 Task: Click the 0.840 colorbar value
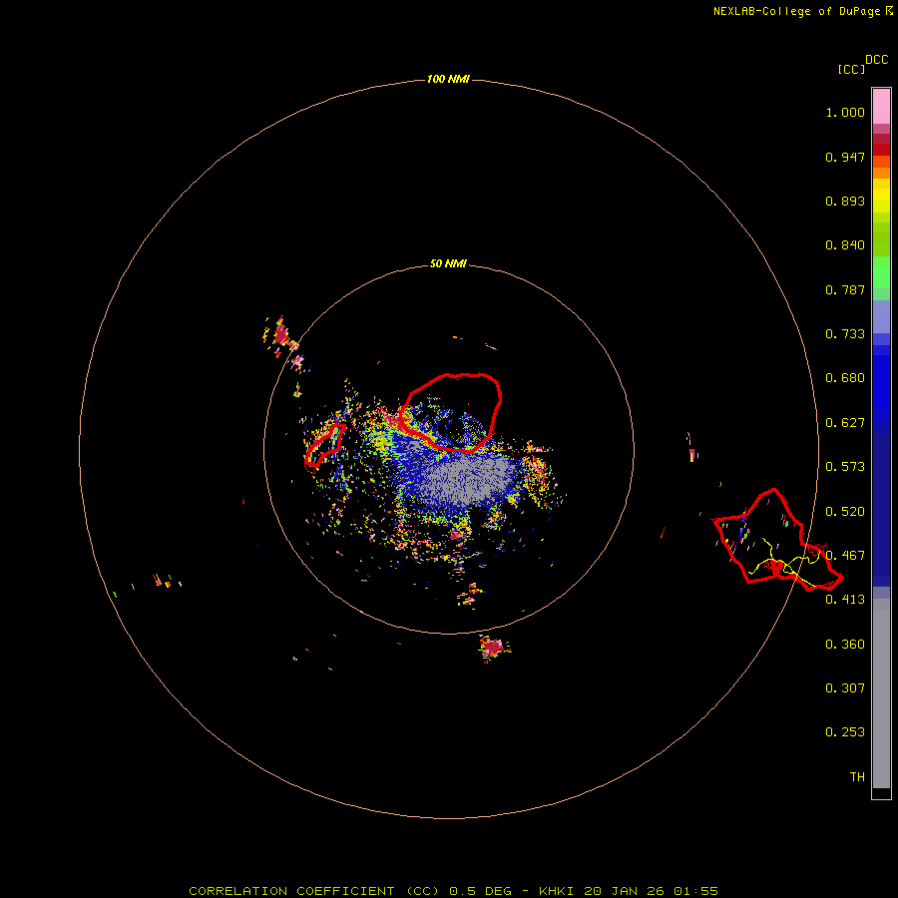point(845,245)
